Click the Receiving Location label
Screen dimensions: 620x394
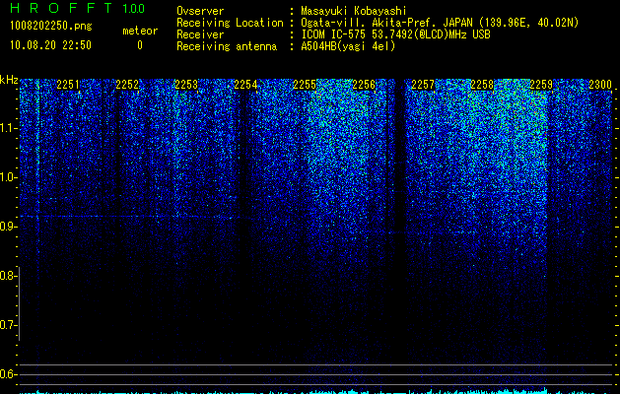[x=230, y=23]
